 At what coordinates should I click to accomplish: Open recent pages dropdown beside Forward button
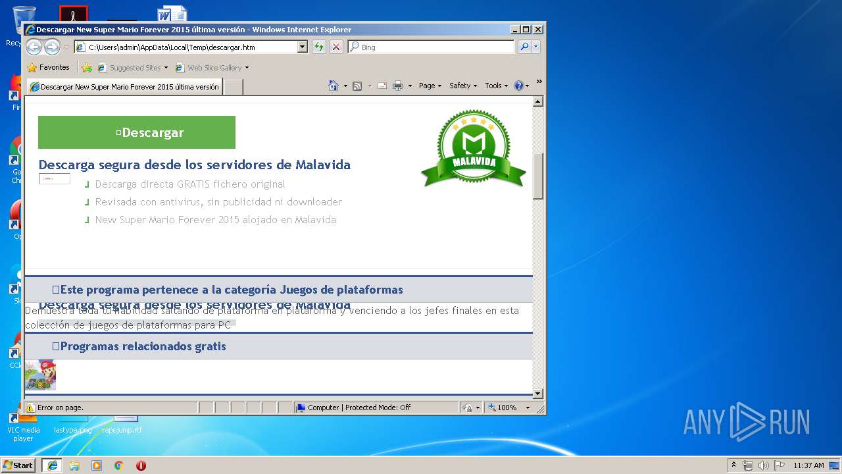tap(66, 47)
